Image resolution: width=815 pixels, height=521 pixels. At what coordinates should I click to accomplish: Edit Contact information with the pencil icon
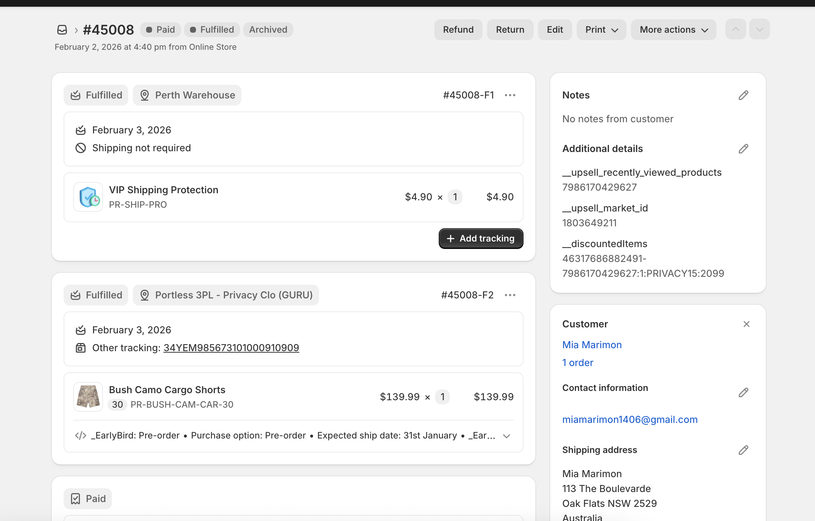click(x=743, y=393)
